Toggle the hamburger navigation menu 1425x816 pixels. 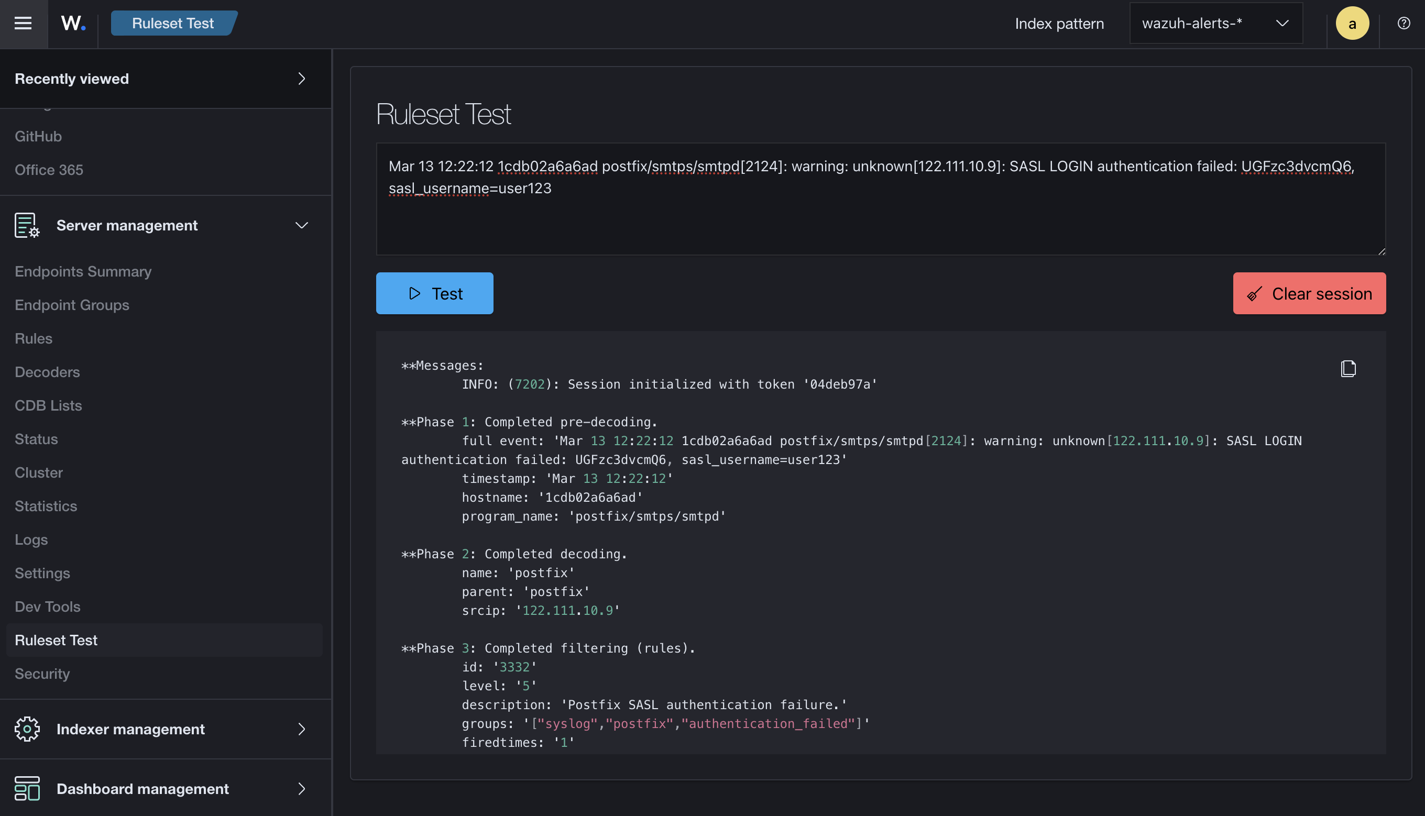point(23,24)
